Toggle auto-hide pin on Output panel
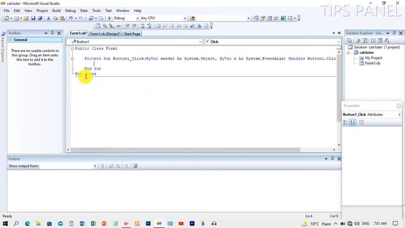 coord(332,158)
